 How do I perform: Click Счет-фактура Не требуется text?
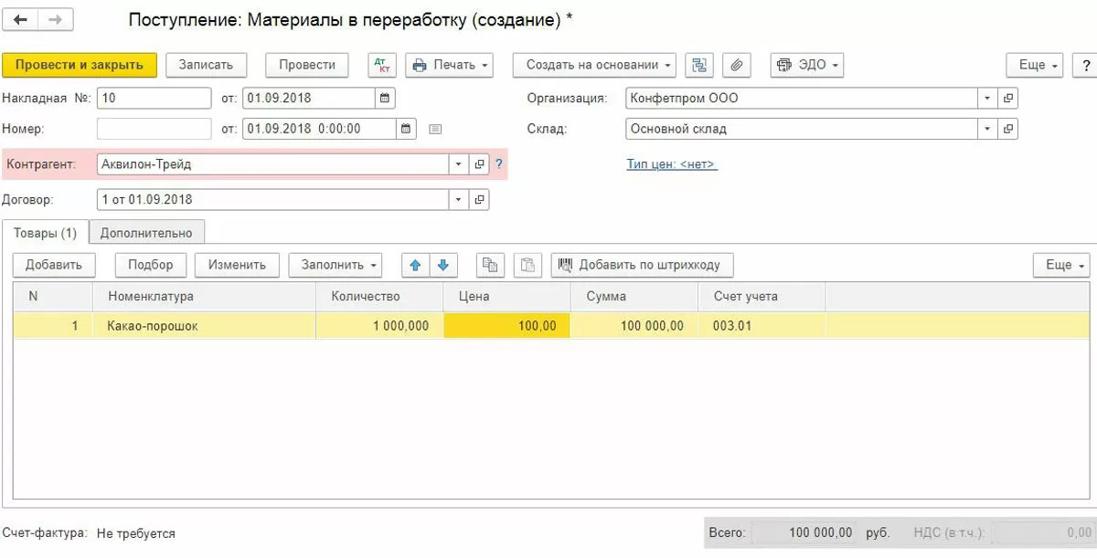point(135,533)
